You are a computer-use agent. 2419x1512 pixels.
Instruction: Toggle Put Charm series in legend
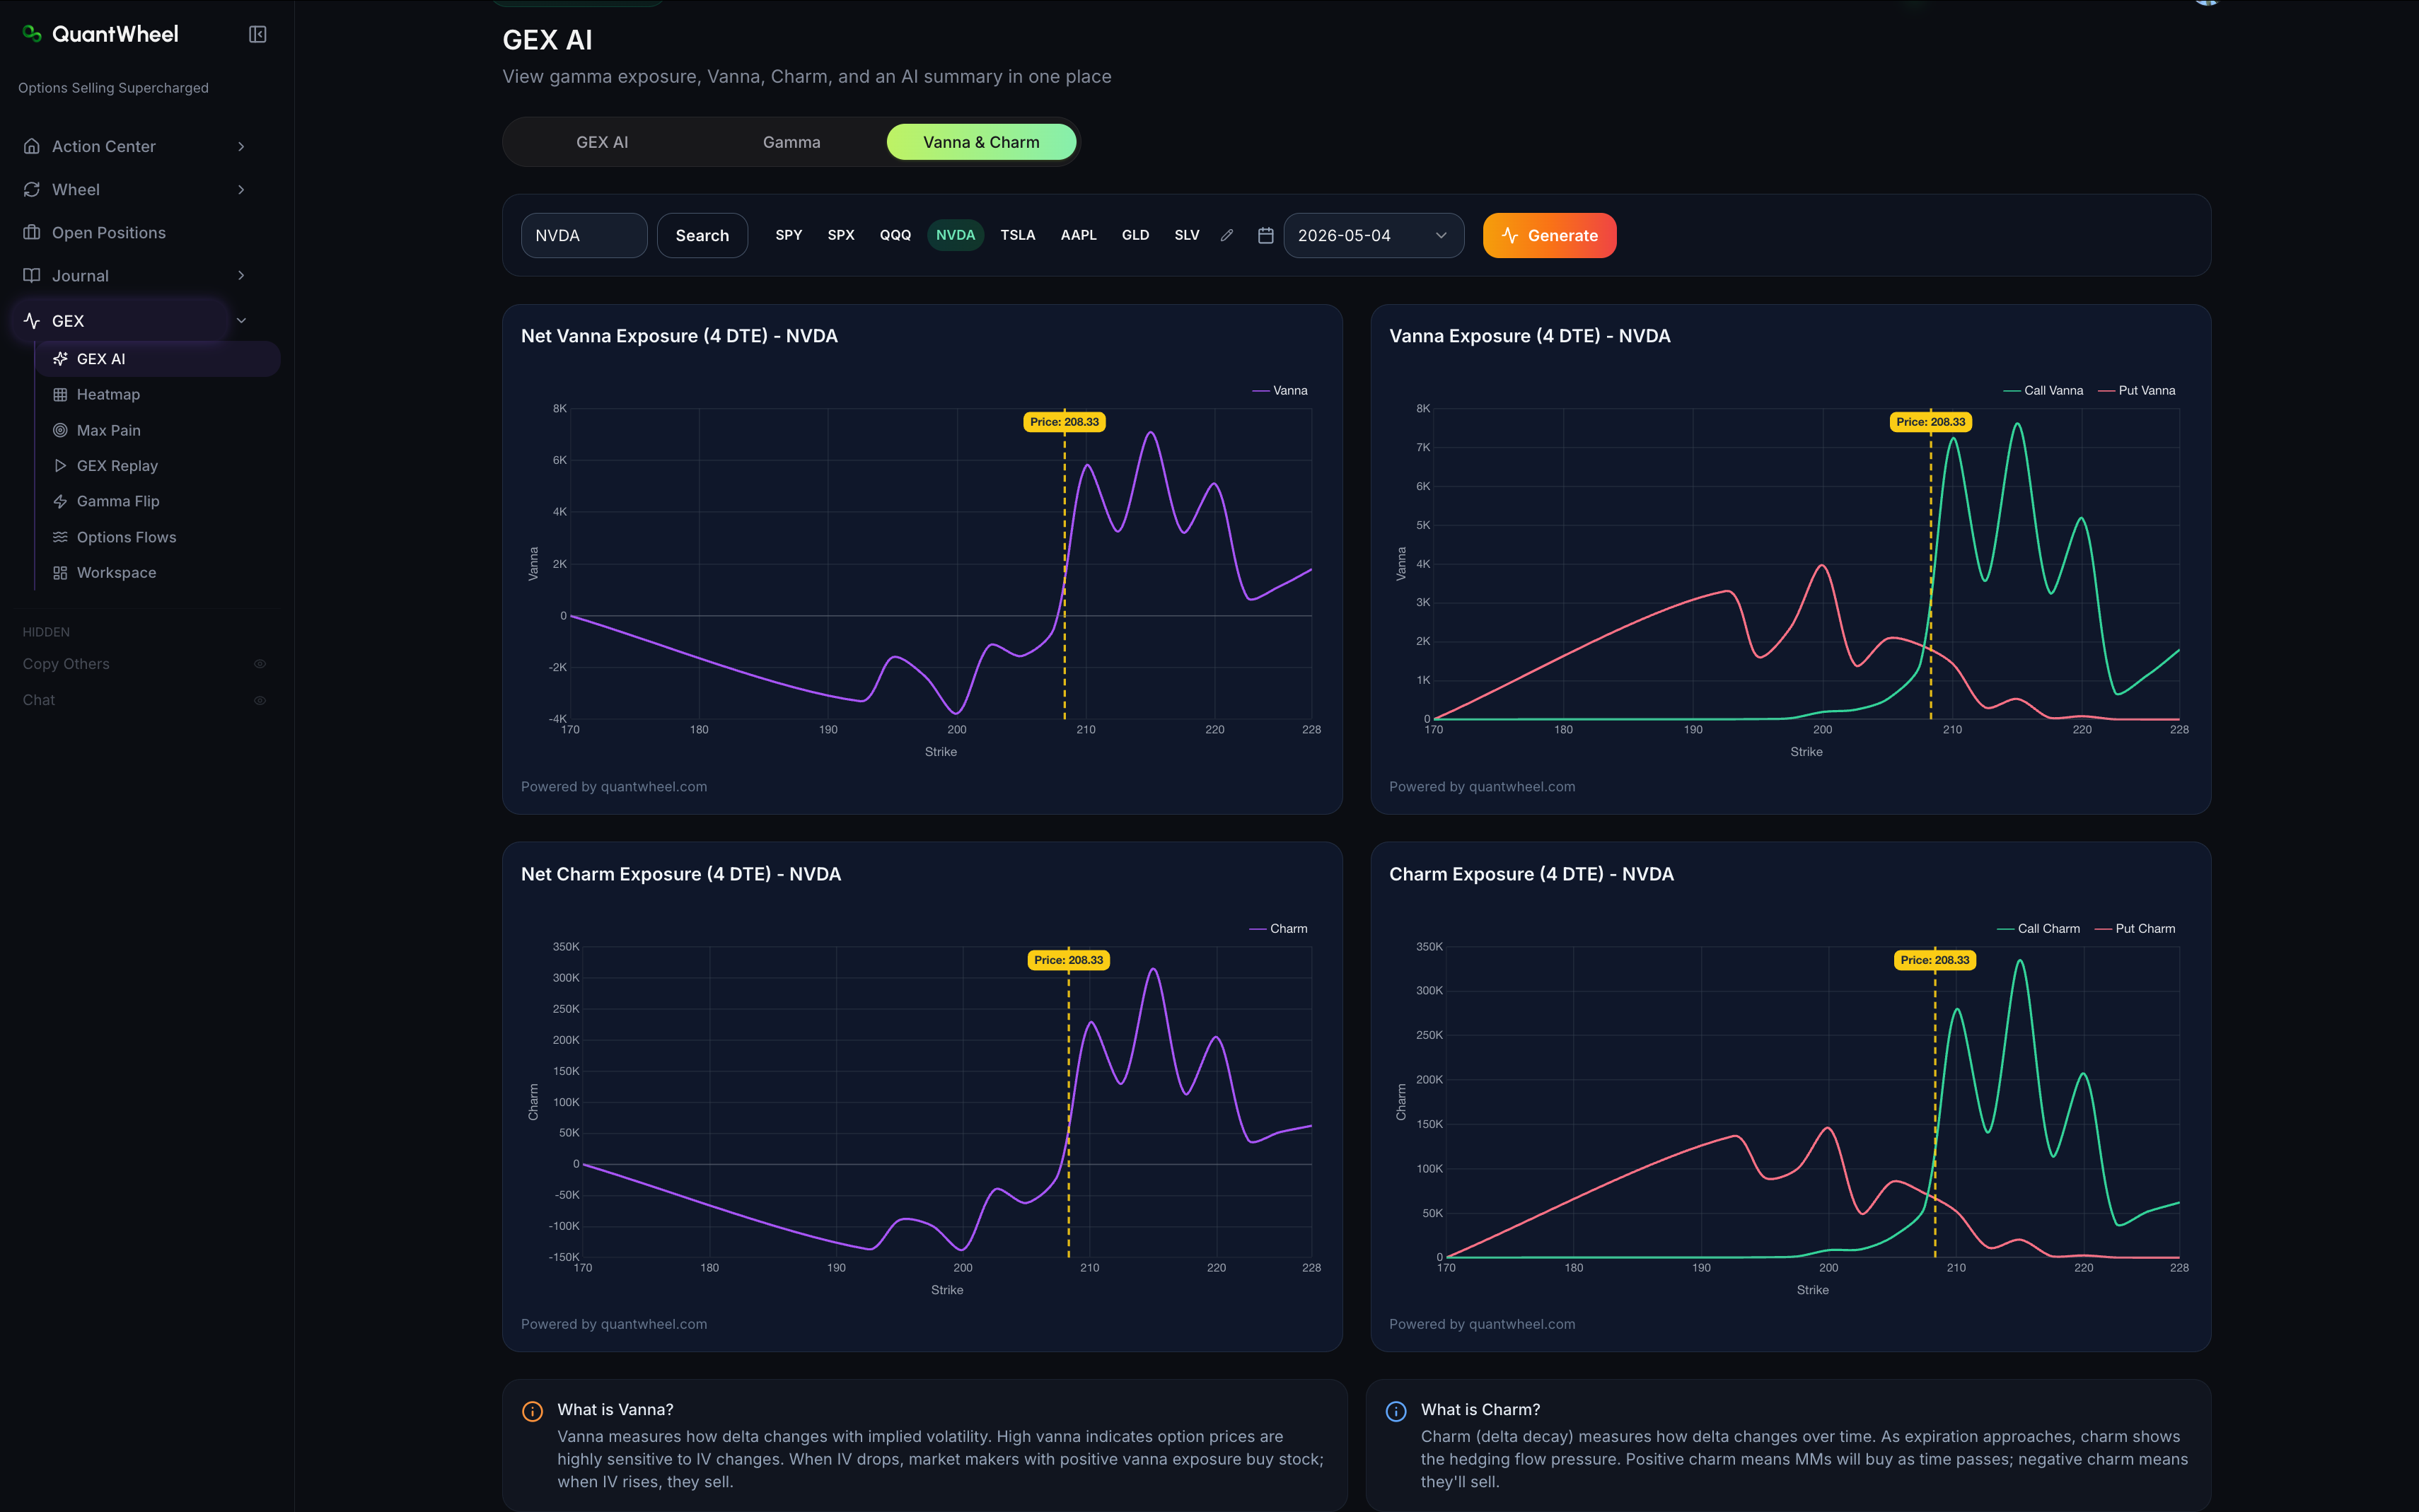pyautogui.click(x=2135, y=929)
